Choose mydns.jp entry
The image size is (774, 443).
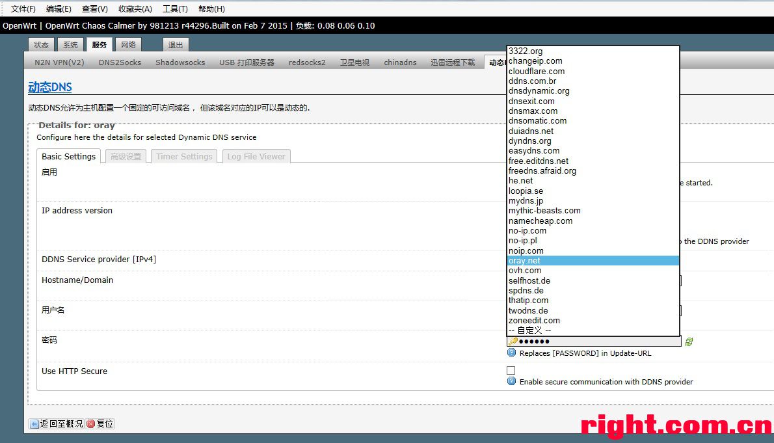coord(593,200)
